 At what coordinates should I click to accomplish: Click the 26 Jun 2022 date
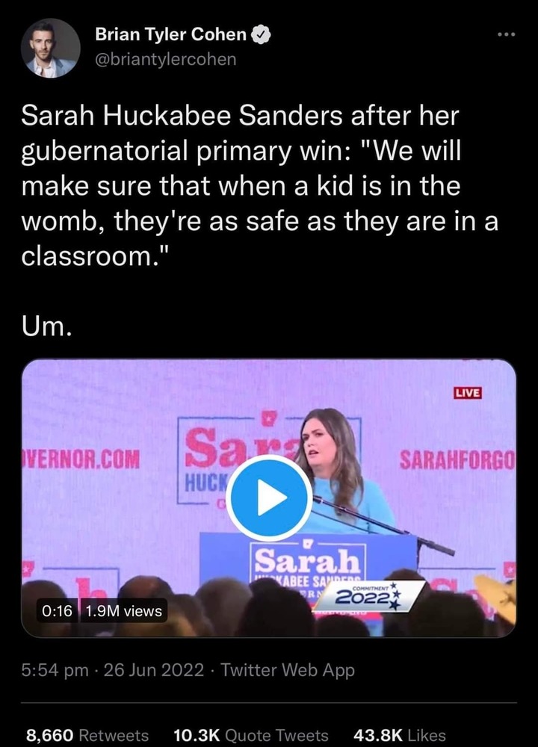coord(154,670)
